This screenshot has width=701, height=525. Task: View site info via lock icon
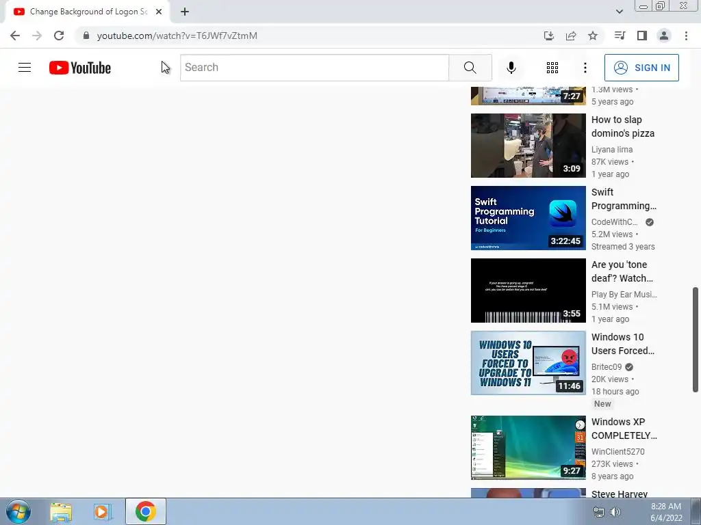click(86, 36)
